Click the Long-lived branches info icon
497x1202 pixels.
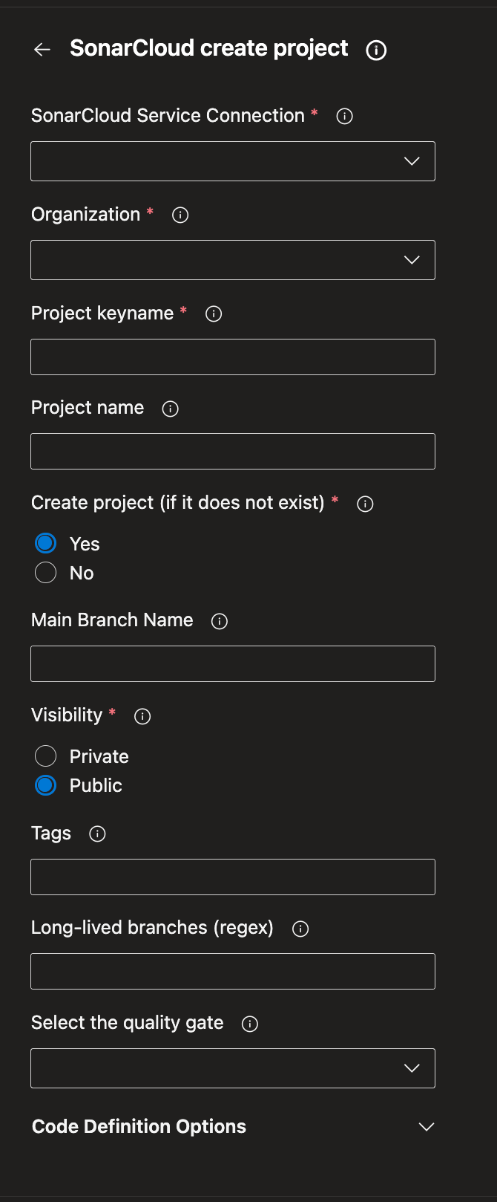[x=300, y=929]
